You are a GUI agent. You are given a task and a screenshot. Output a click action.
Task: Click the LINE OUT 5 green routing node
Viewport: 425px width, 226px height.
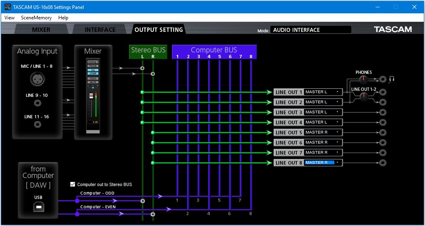point(153,132)
